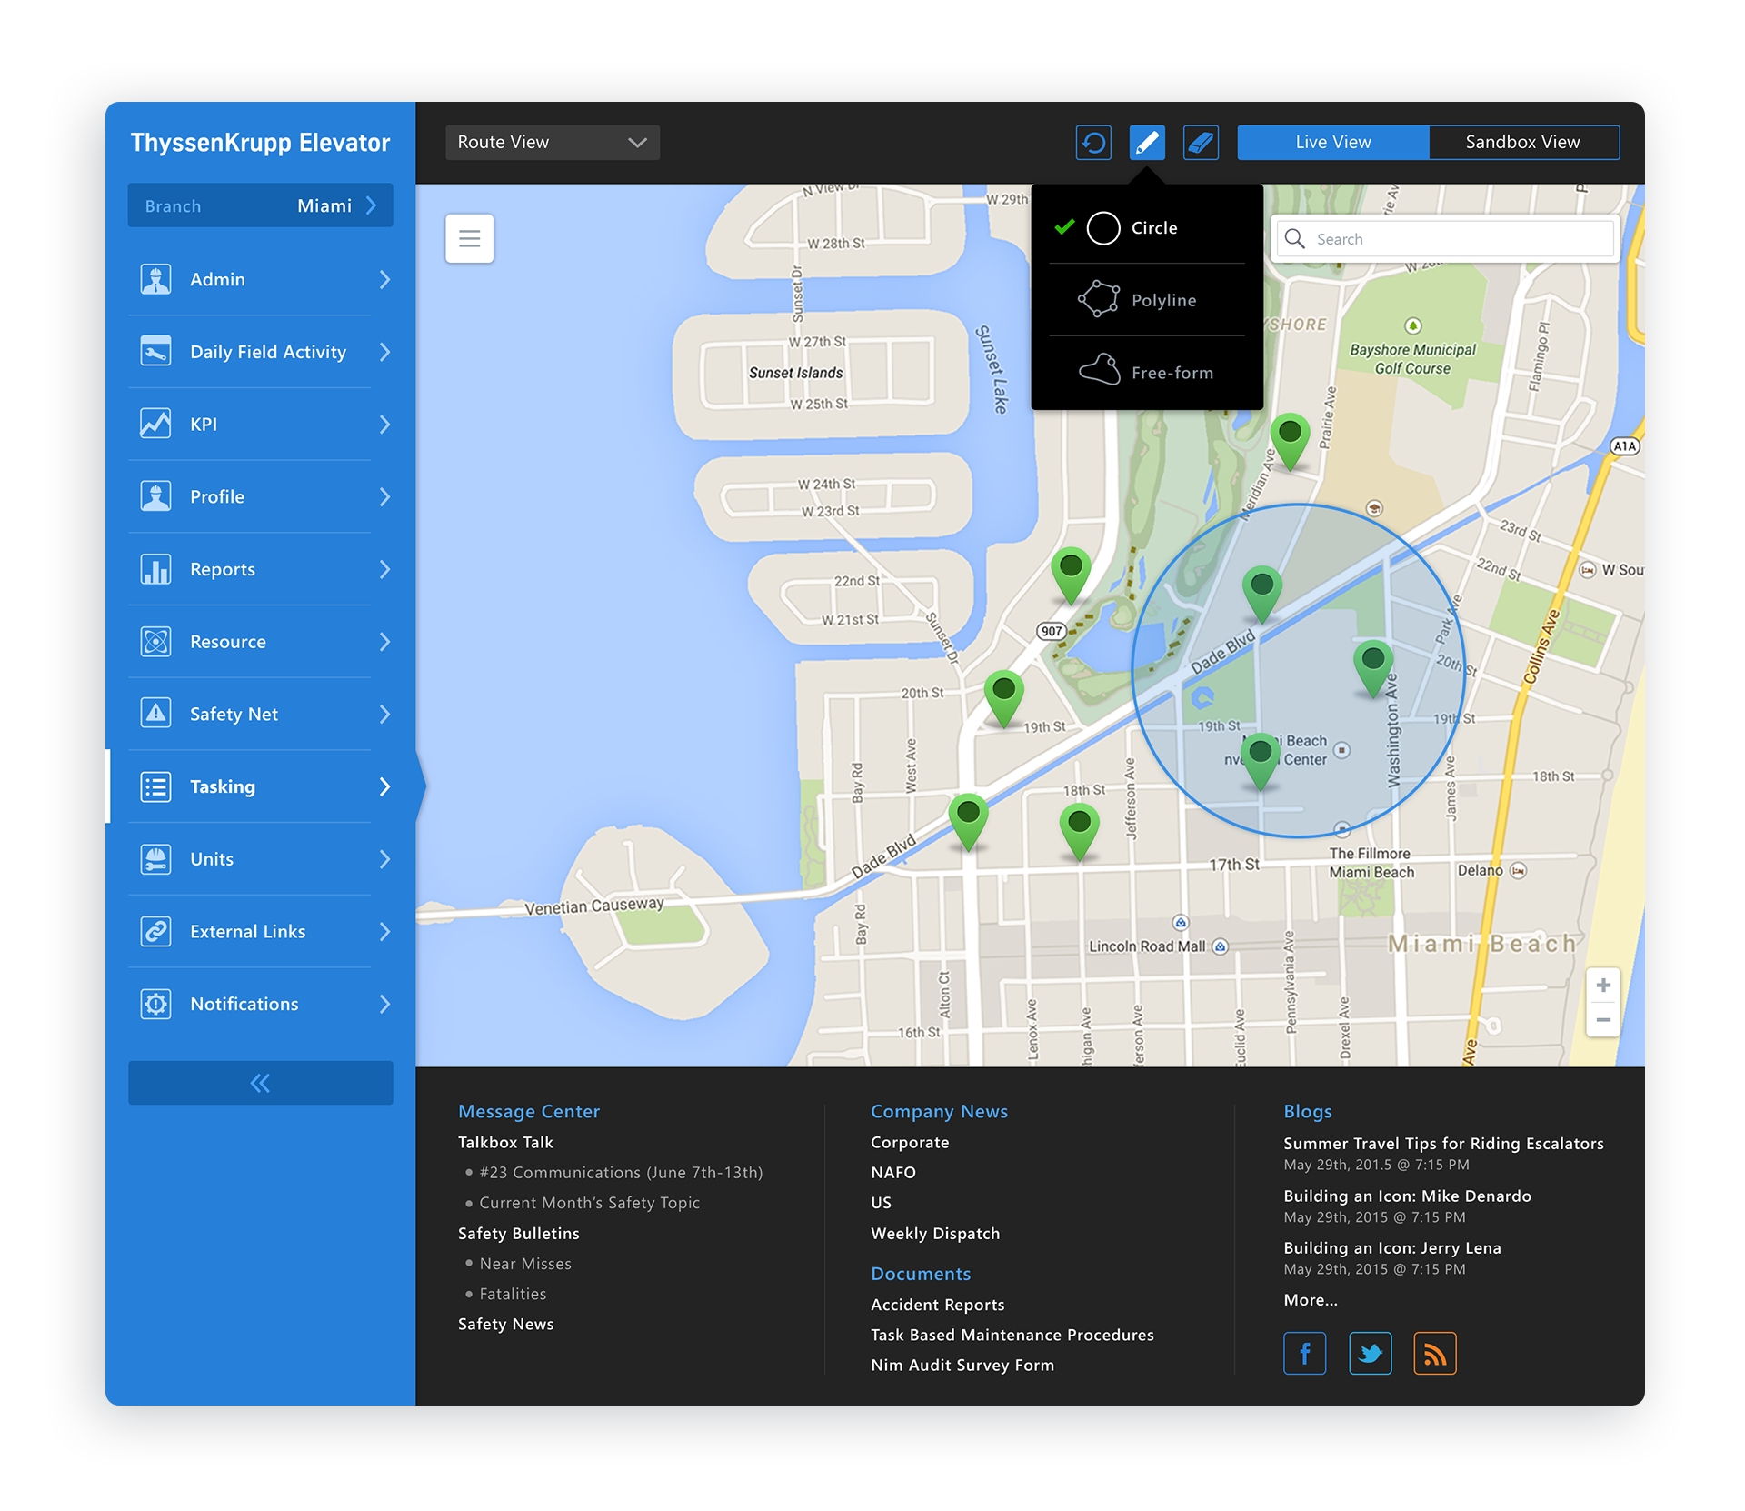Select the eraser tool icon
This screenshot has height=1511, width=1745.
tap(1201, 143)
